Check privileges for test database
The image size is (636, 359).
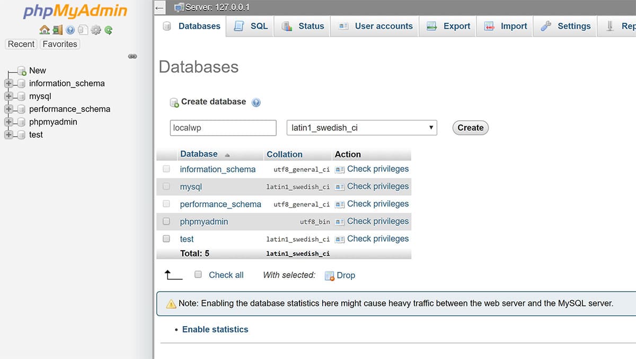coord(372,239)
